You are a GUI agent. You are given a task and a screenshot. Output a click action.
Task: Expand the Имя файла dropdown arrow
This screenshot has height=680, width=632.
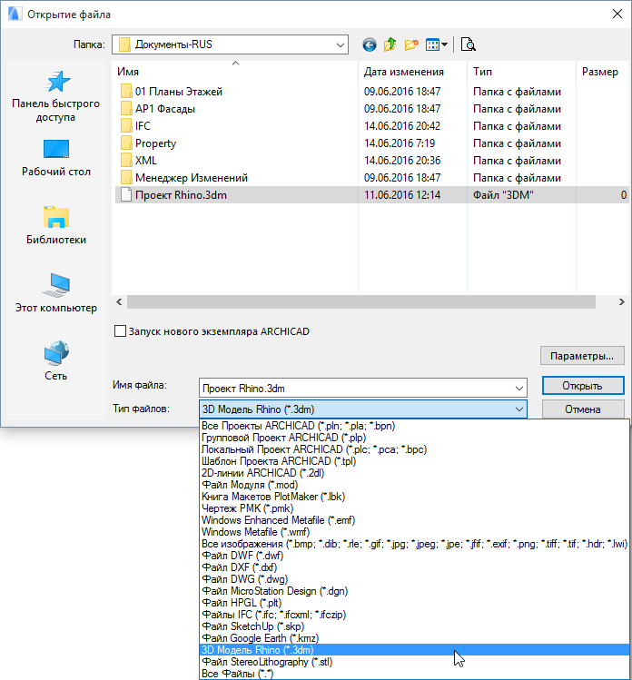[x=518, y=389]
